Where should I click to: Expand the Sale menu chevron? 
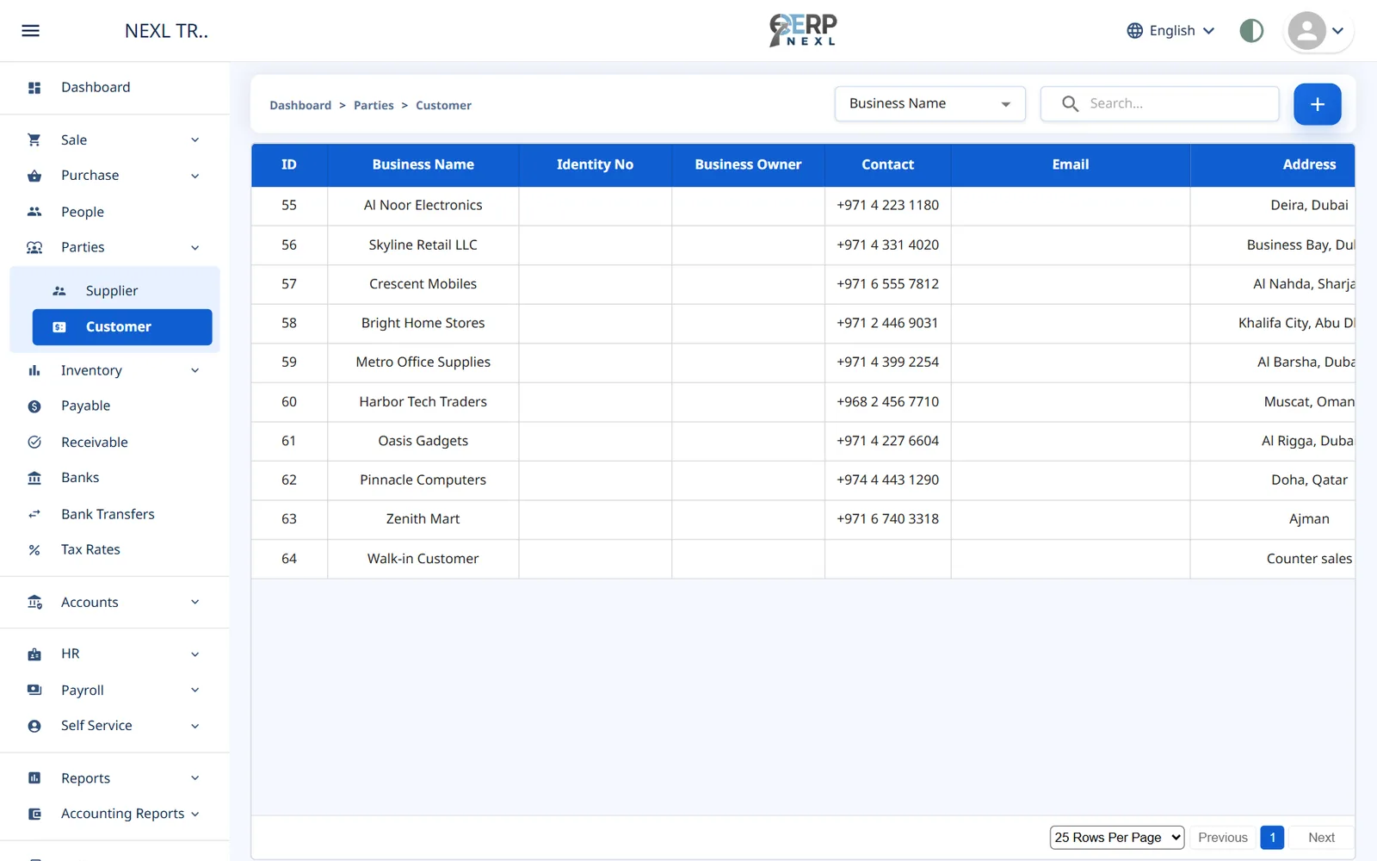[195, 140]
